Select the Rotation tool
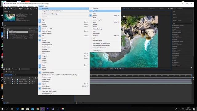The width and height of the screenshot is (197, 111). [x=17, y=9]
